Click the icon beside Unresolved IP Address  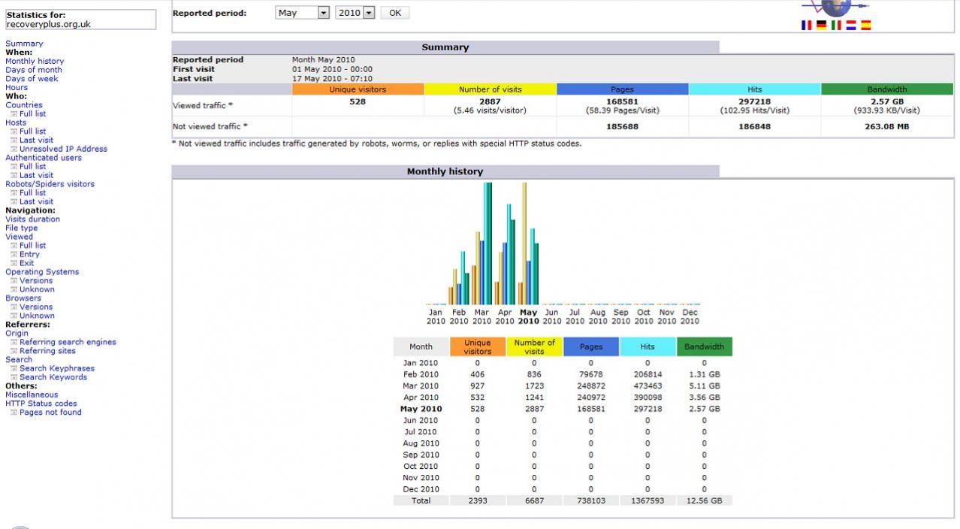point(14,149)
